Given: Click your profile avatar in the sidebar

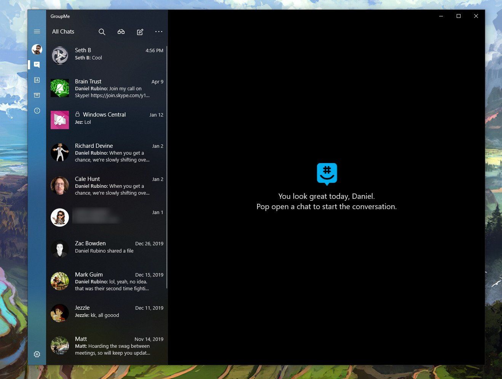Looking at the screenshot, I should [37, 49].
